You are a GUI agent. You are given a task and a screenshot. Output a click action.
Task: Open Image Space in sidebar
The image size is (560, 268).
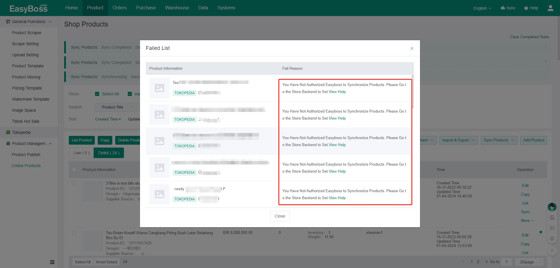pos(24,110)
